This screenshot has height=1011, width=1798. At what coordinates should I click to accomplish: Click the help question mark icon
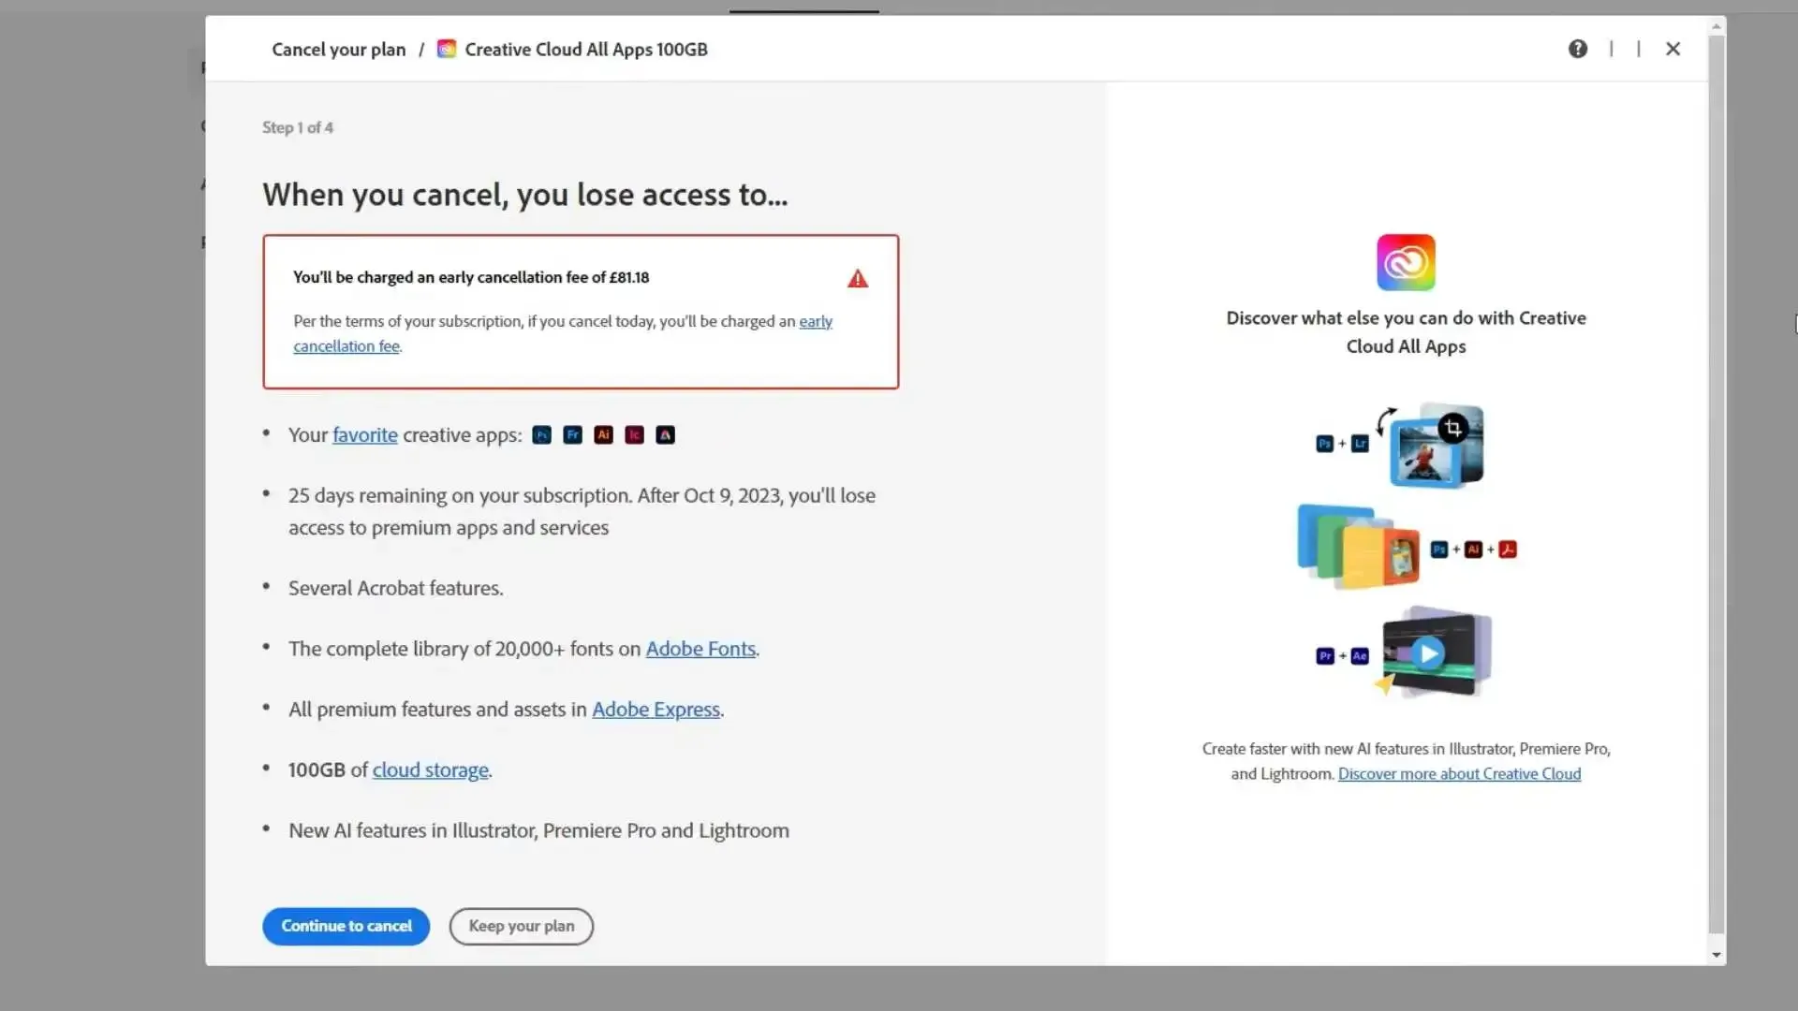click(1577, 48)
